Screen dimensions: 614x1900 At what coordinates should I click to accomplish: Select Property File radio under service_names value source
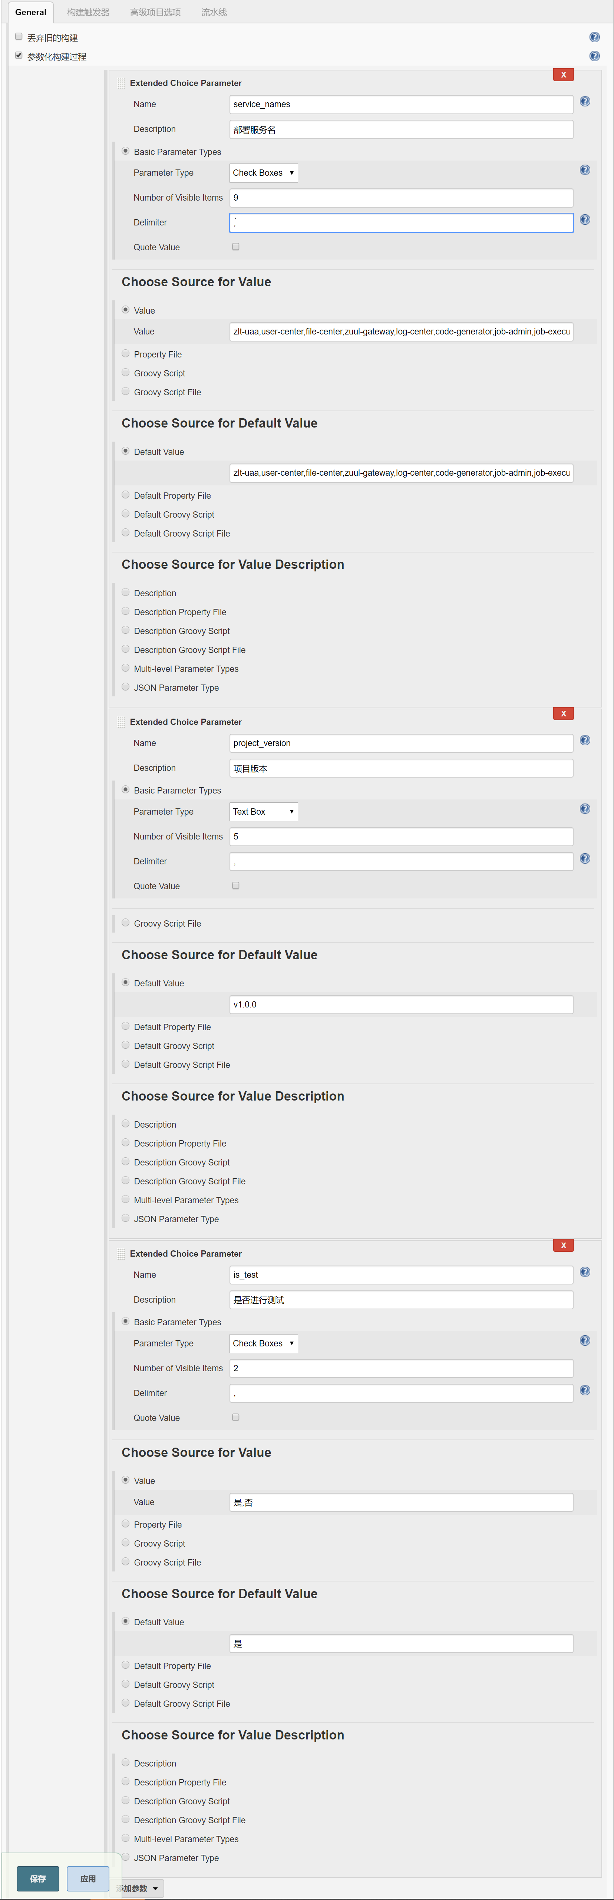pos(125,353)
